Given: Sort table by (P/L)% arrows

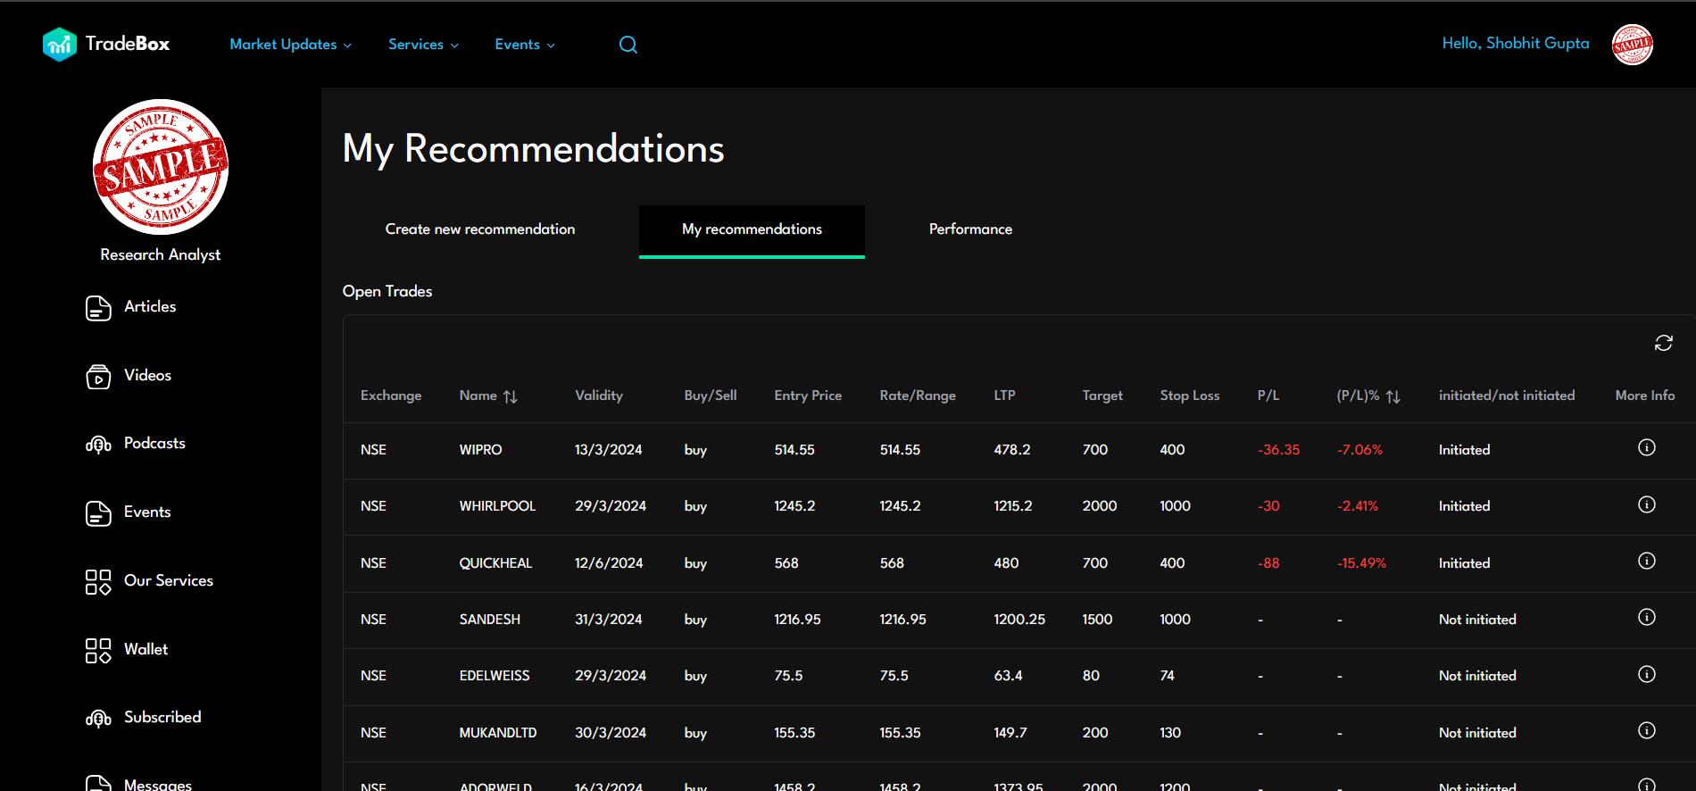Looking at the screenshot, I should click(x=1393, y=396).
